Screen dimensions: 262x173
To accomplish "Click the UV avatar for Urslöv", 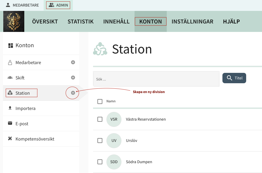I will 114,141.
